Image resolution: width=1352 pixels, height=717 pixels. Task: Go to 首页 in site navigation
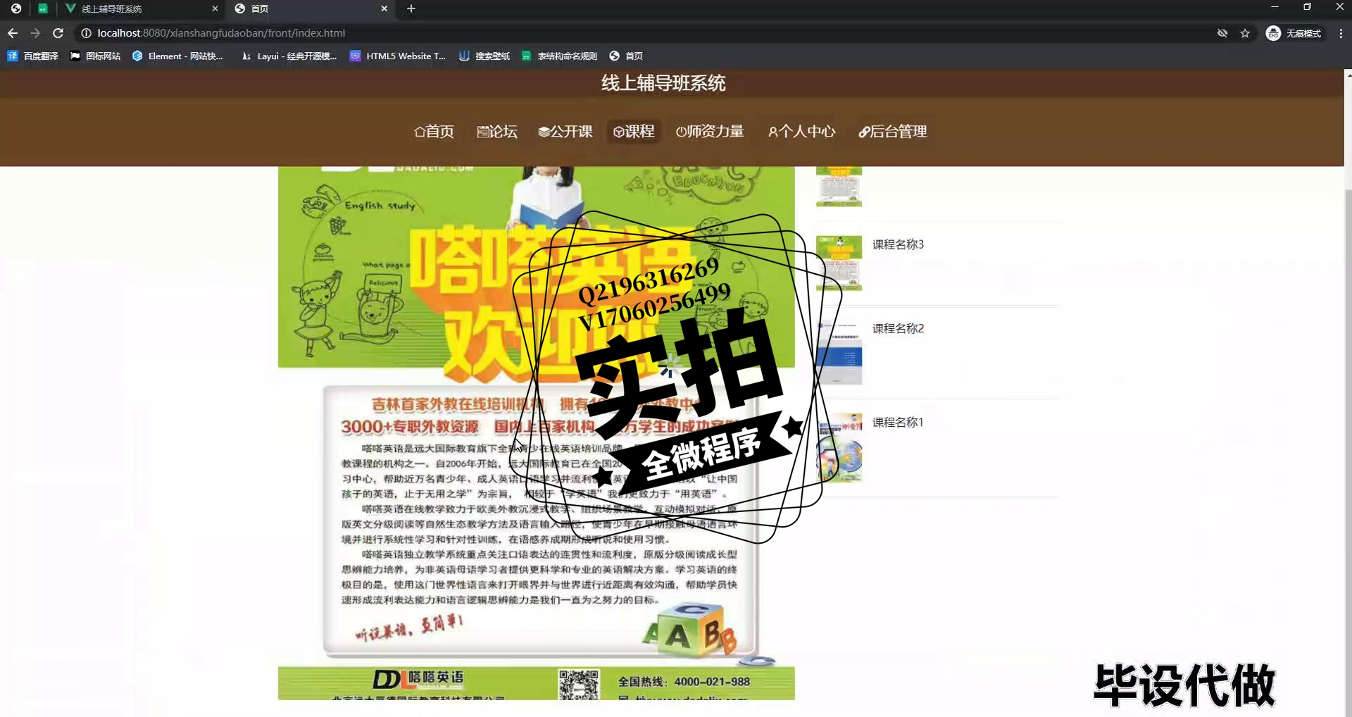coord(434,132)
